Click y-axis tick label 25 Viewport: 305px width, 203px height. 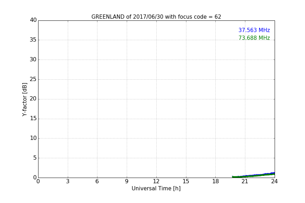coord(33,79)
